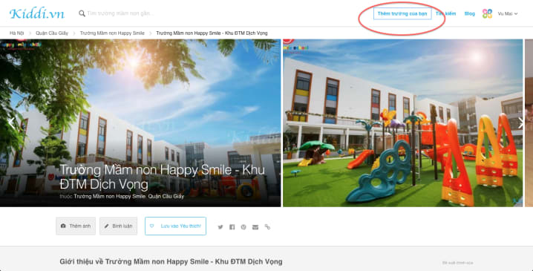
Task: Go to Hà Nội breadcrumb
Action: (16, 33)
